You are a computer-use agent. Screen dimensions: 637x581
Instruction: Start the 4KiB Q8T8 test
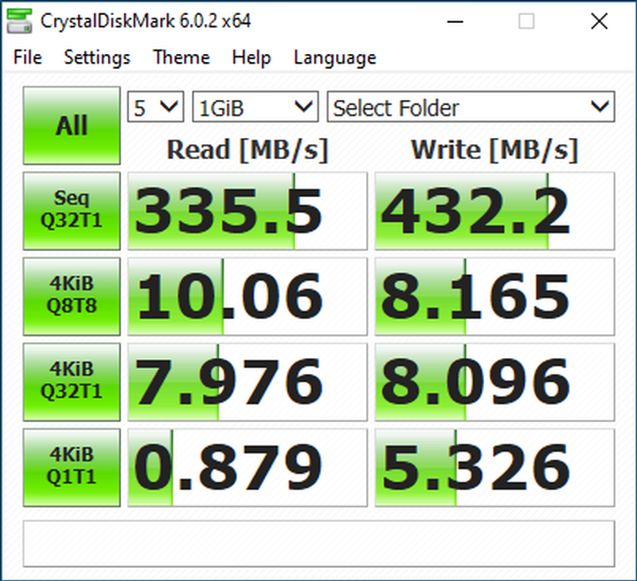coord(71,296)
